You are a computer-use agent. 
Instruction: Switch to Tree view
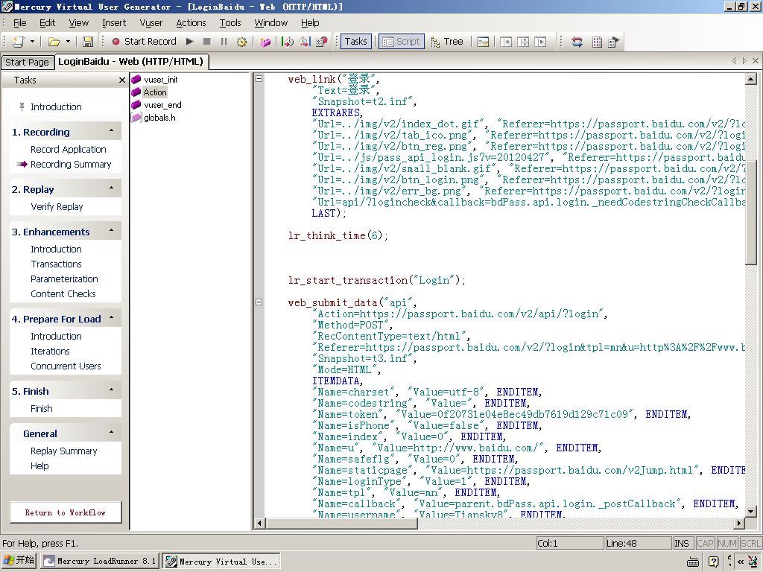446,42
